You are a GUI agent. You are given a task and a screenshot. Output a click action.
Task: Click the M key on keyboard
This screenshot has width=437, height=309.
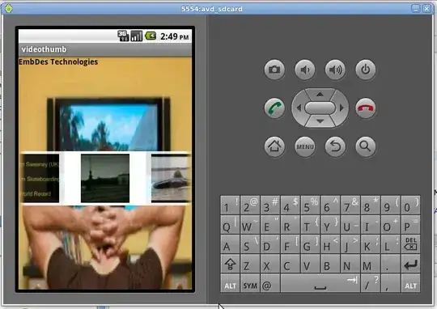[371, 264]
